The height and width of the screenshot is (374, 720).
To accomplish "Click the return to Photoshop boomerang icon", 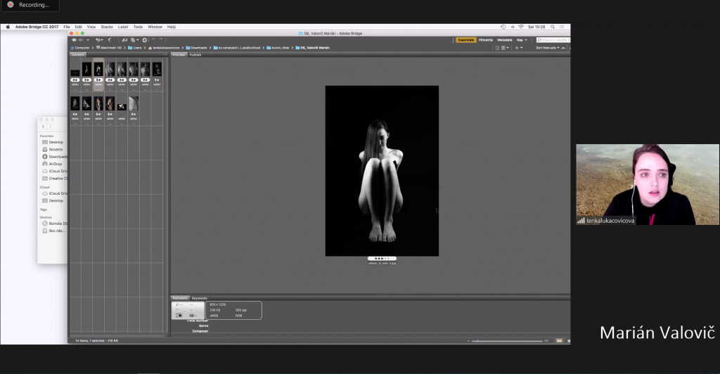I will click(x=110, y=40).
